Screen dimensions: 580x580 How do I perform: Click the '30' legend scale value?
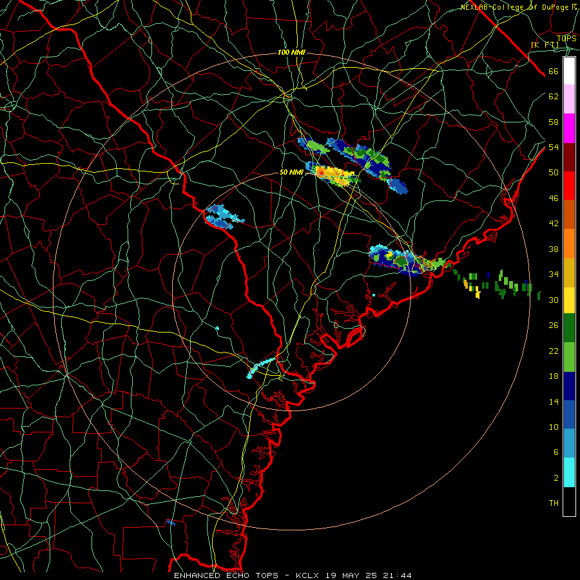[554, 300]
